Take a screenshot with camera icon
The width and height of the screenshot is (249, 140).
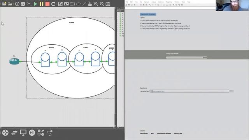tap(108, 4)
